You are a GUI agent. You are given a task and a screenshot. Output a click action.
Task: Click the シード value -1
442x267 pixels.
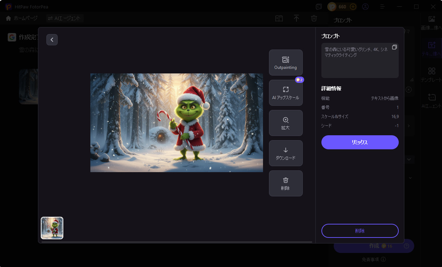397,126
